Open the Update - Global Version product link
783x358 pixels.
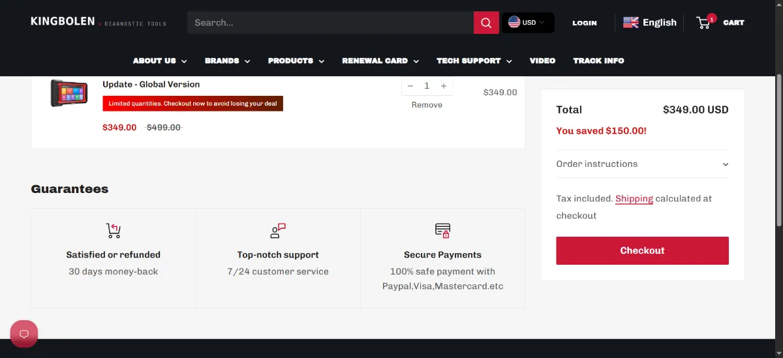pyautogui.click(x=151, y=84)
